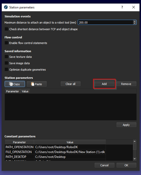141x175 pixels.
Task: Click the RoboDK logo icon in title bar
Action: click(x=6, y=7)
